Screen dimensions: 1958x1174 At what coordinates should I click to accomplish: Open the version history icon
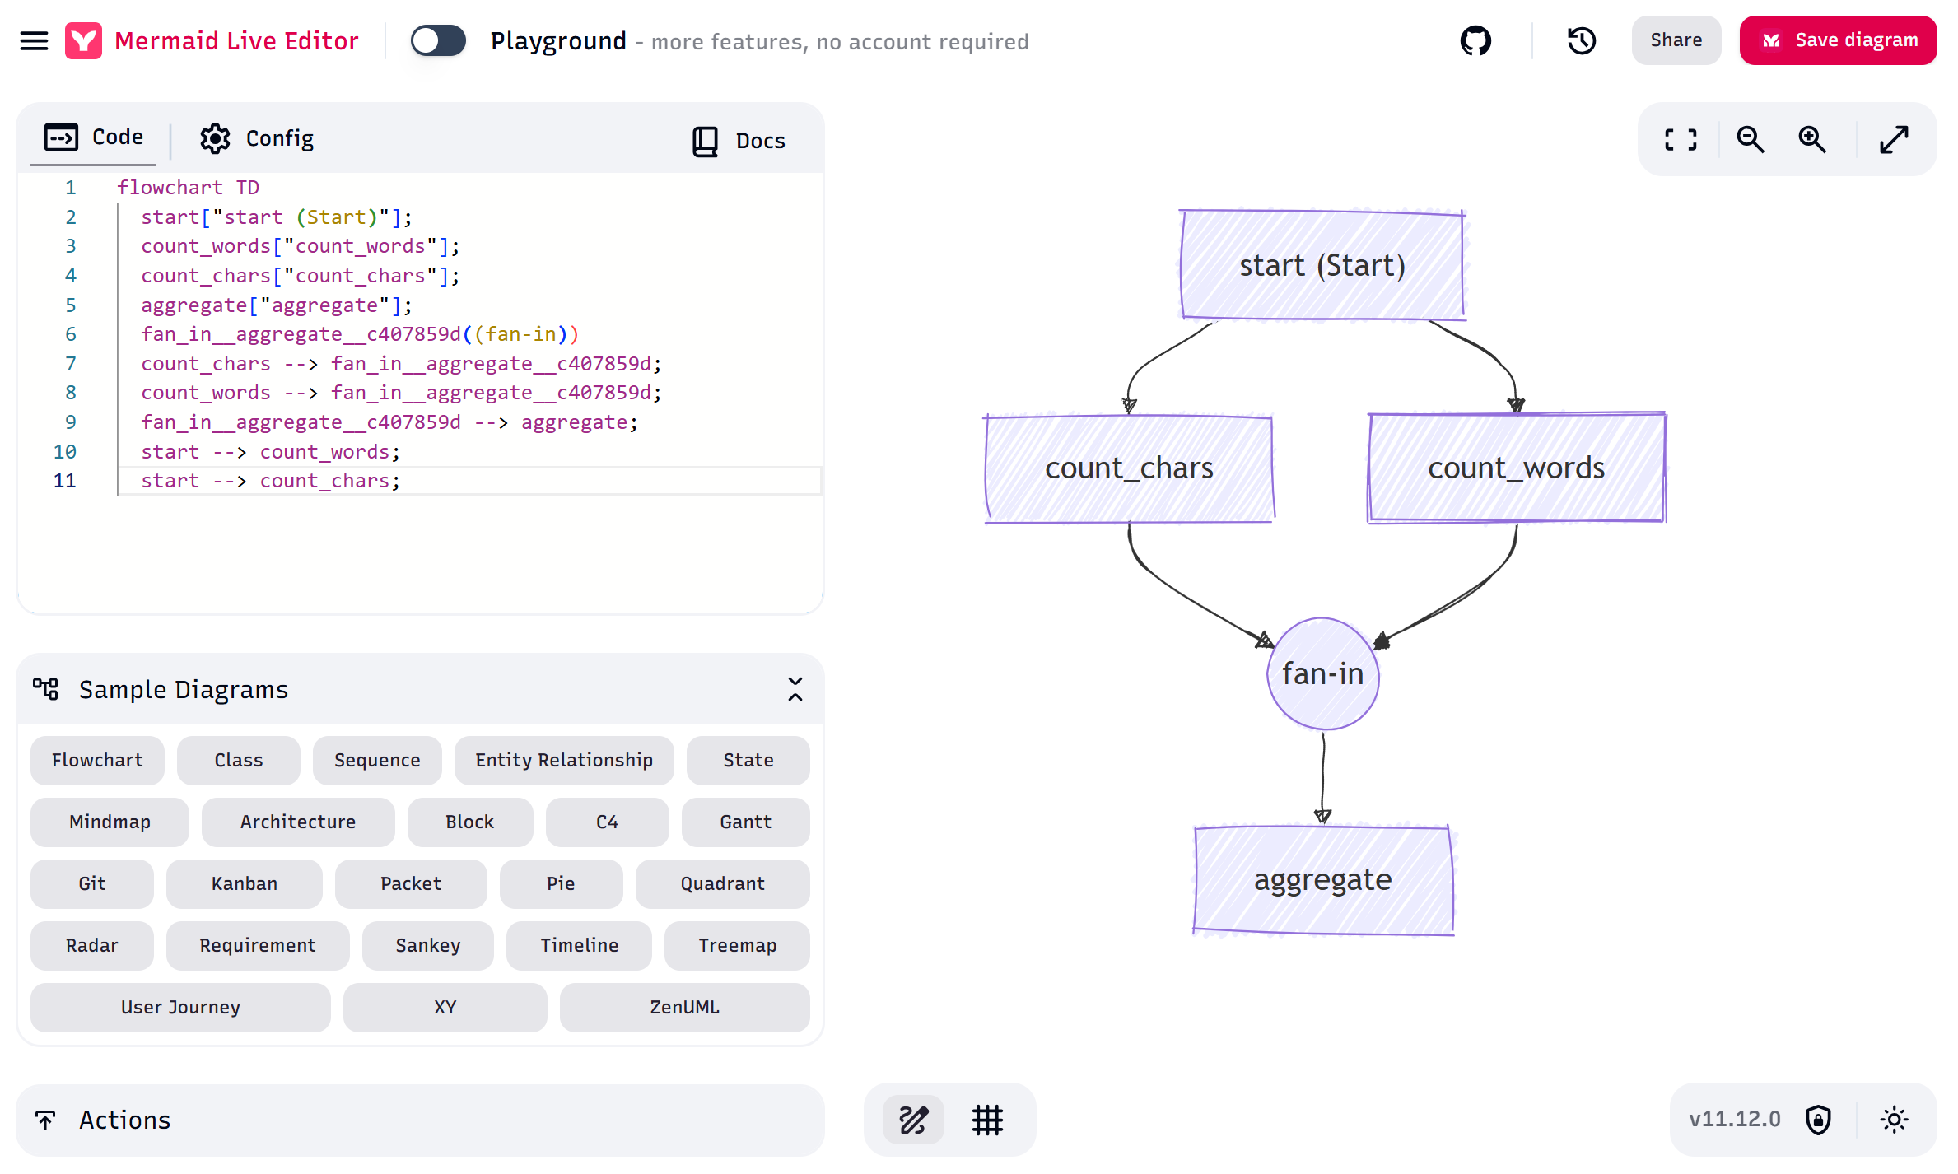[1581, 40]
